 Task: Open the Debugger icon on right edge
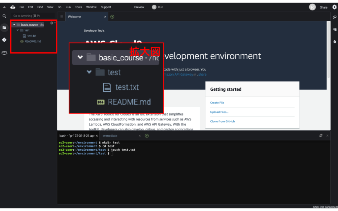tap(335, 42)
